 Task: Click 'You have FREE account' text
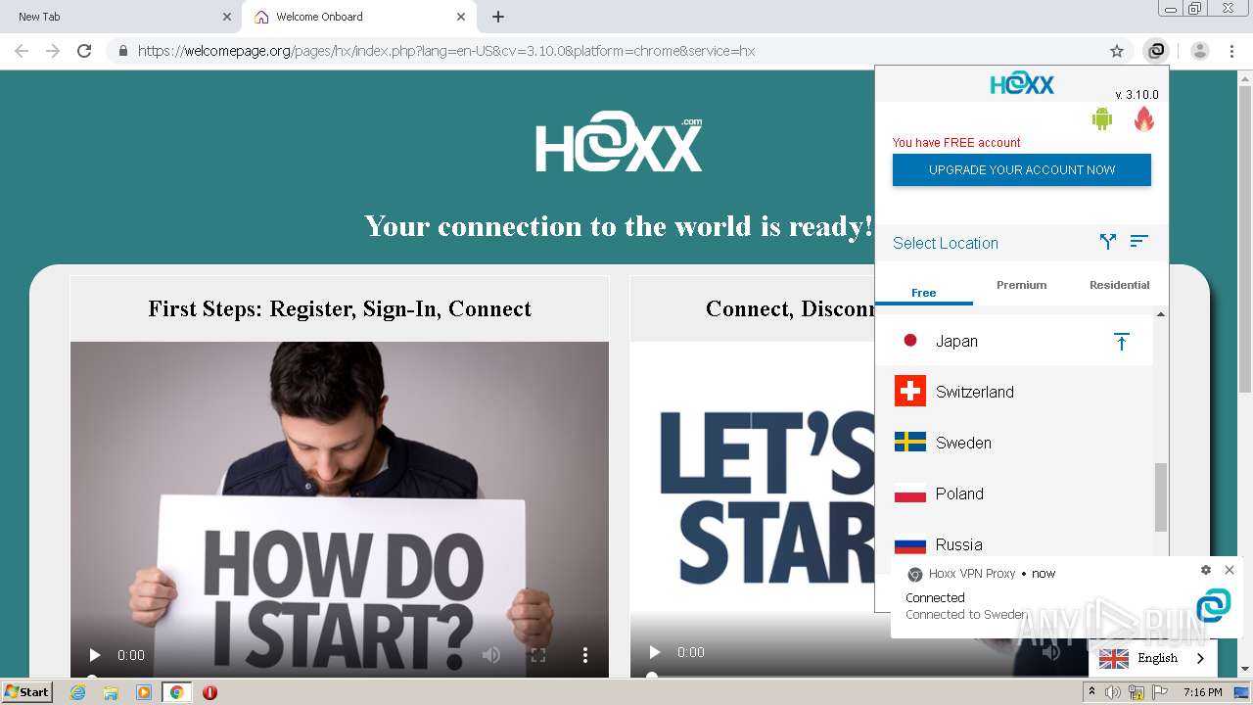[x=956, y=142]
